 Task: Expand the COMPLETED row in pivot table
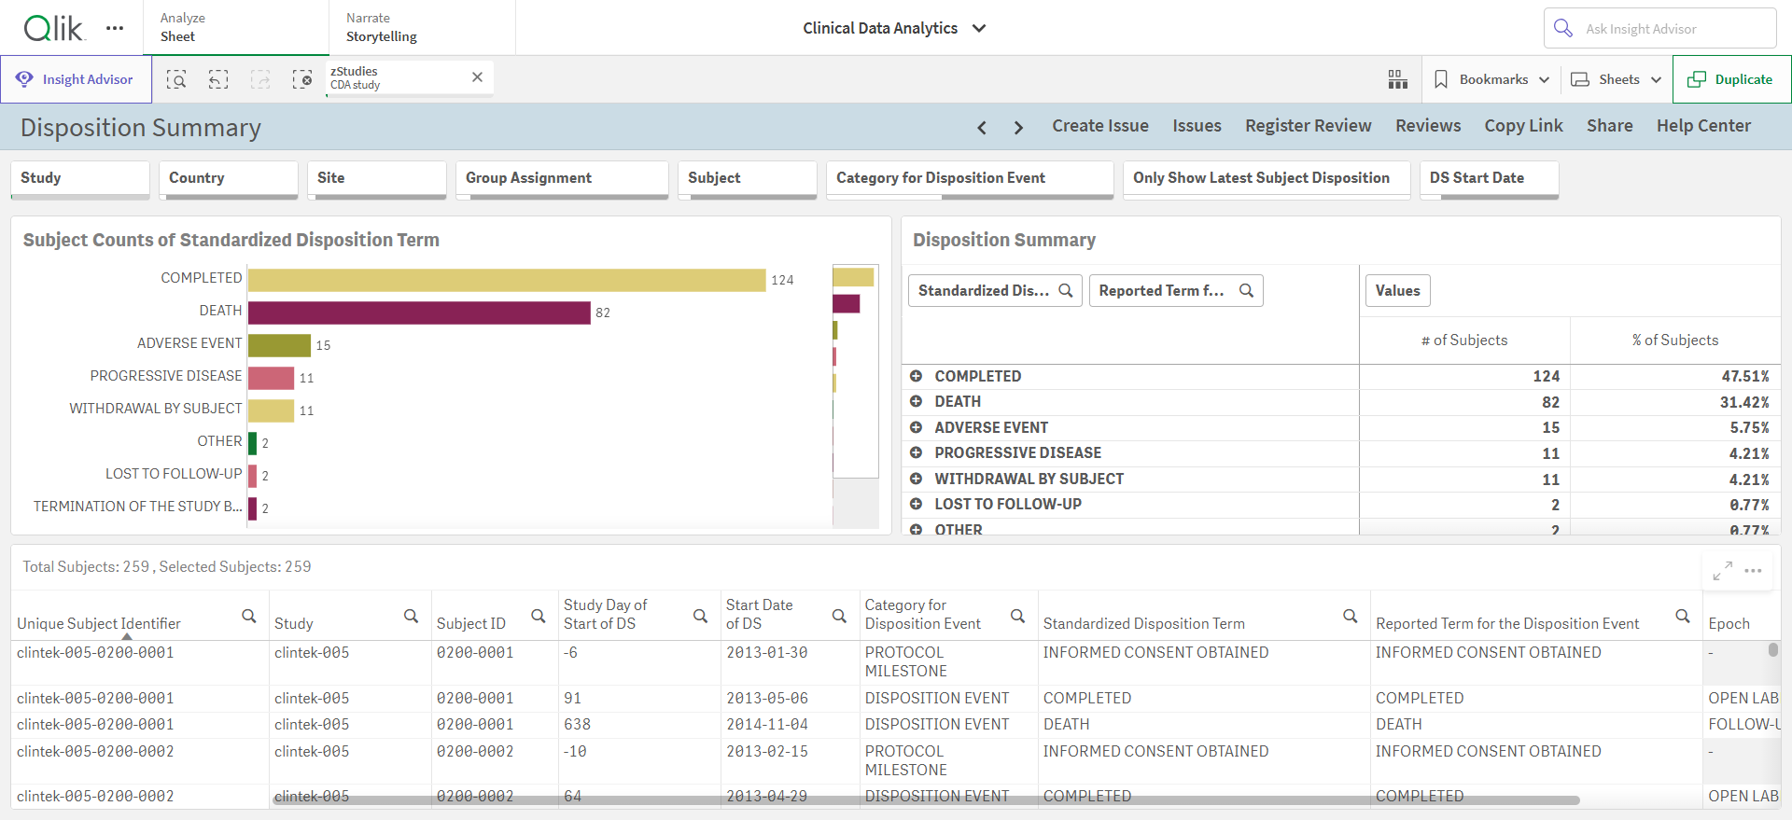pos(917,376)
